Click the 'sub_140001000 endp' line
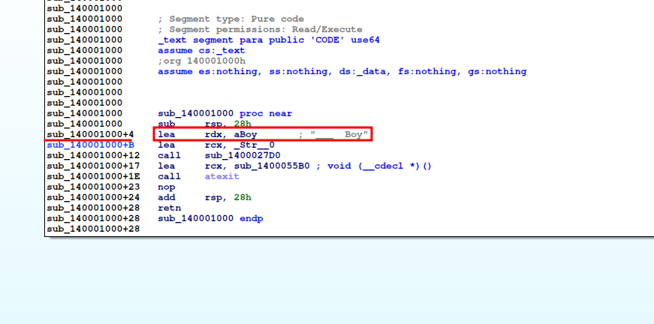Viewport: 654px width, 324px height. click(x=210, y=218)
